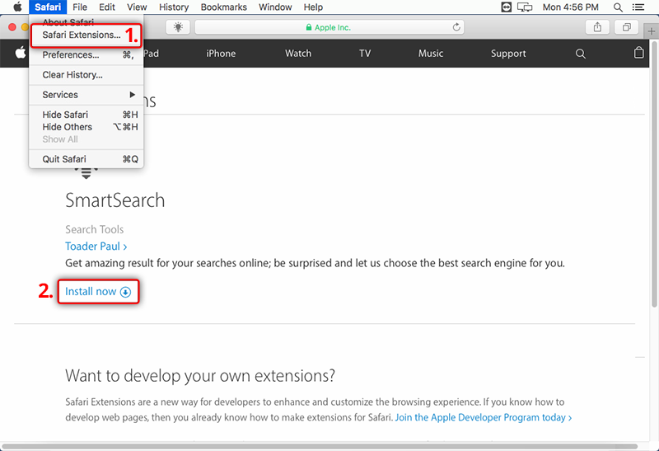Click the Want to develop your own extensions heading

tap(200, 376)
